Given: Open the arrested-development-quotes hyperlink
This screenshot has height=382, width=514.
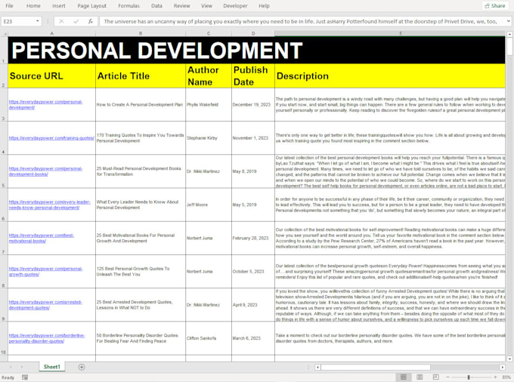Looking at the screenshot, I should click(45, 305).
